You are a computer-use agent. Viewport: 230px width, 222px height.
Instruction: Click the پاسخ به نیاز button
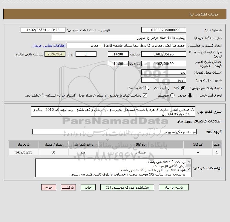pyautogui.click(x=174, y=187)
